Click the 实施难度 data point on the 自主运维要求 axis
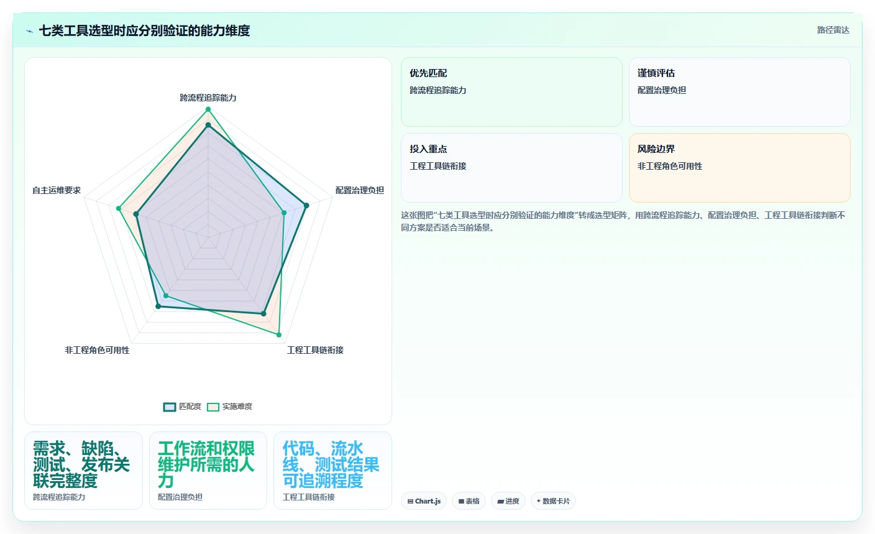Screen dimensions: 875x534 [118, 208]
